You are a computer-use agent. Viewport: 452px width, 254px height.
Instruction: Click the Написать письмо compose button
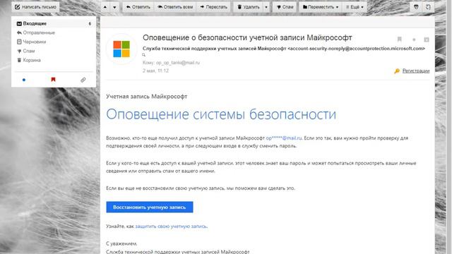click(x=35, y=7)
